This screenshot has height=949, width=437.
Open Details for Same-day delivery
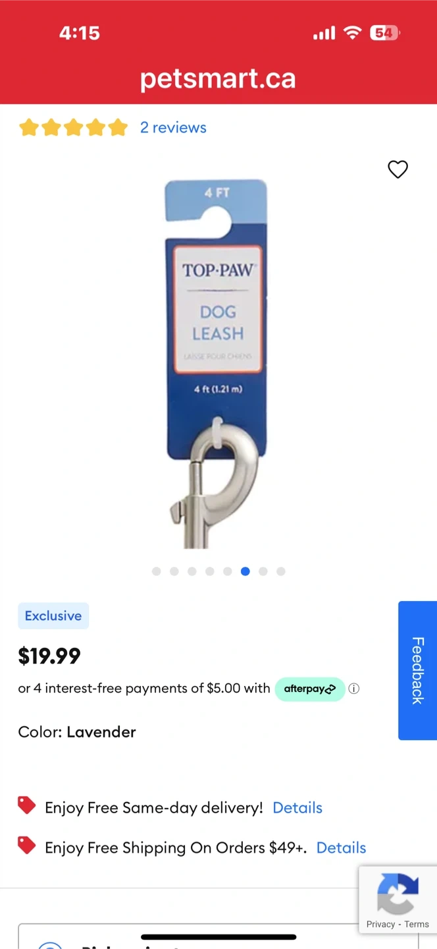point(297,807)
